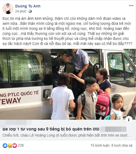The height and width of the screenshot is (154, 136).
Task: Open the shared school bus photo
Action: (x=68, y=84)
